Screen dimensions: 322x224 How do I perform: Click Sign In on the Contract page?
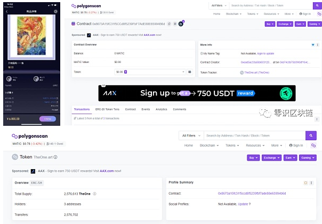[x=305, y=14]
